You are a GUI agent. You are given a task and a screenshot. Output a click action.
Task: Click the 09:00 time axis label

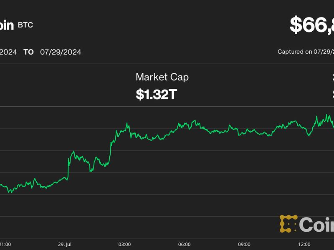click(244, 244)
